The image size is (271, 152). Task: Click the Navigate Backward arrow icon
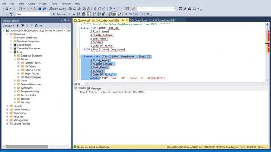7,8
